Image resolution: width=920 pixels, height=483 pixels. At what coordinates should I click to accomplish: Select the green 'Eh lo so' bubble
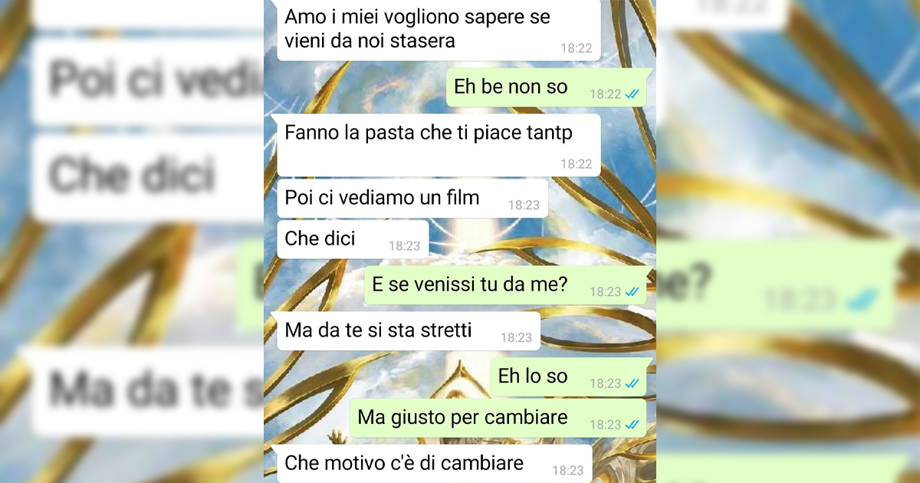(x=569, y=376)
